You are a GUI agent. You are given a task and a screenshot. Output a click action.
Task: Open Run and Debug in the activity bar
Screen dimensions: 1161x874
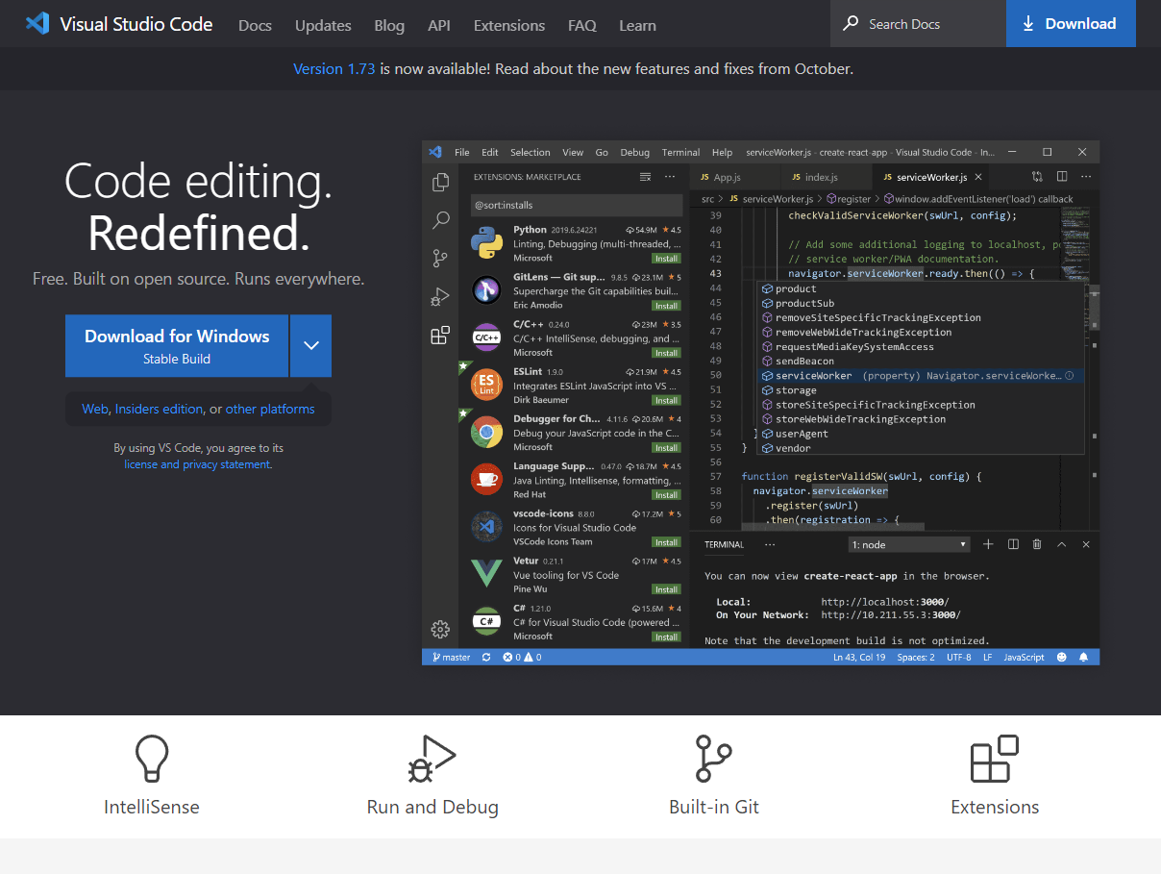[x=441, y=296]
